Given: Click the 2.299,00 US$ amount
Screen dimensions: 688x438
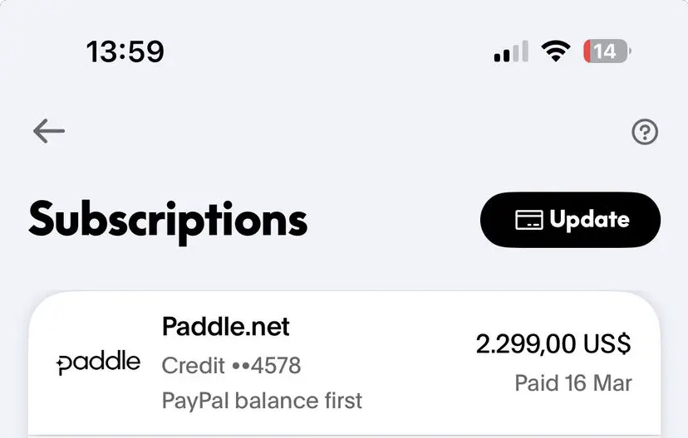Looking at the screenshot, I should [x=553, y=343].
